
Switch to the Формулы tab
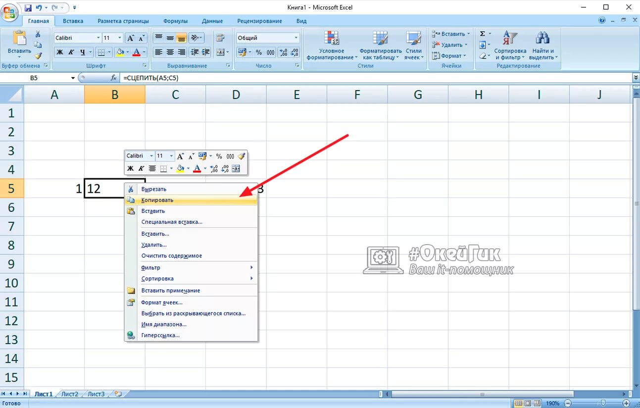pos(176,21)
